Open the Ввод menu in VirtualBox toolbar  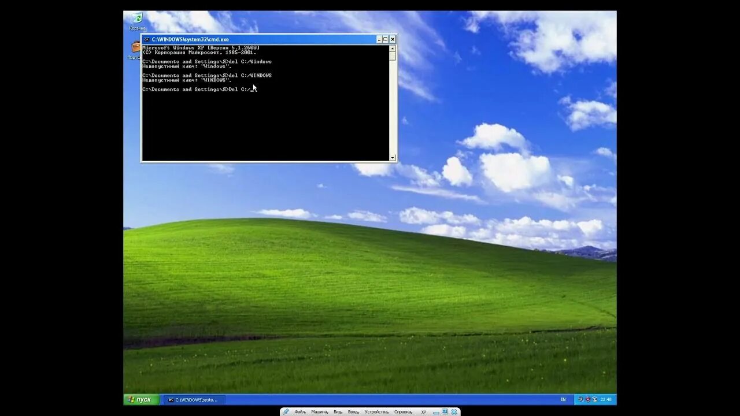click(x=353, y=412)
